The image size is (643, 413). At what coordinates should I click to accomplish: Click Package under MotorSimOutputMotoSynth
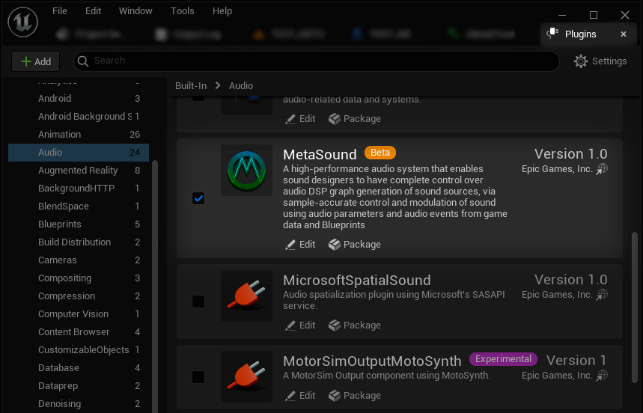point(355,396)
